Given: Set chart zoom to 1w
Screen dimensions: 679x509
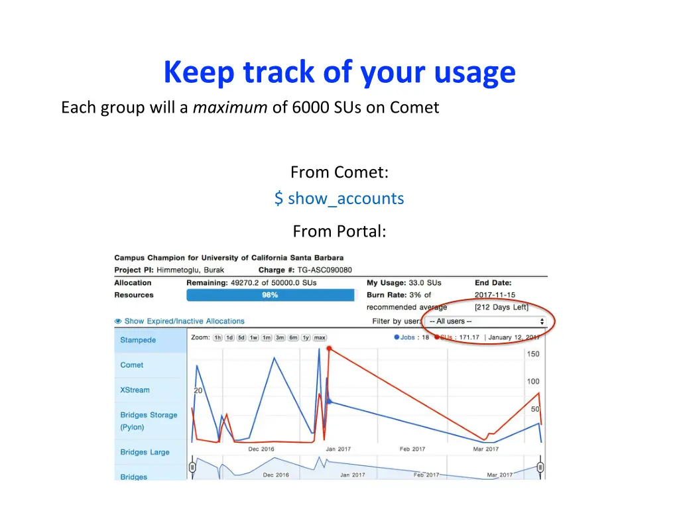Looking at the screenshot, I should pyautogui.click(x=254, y=337).
